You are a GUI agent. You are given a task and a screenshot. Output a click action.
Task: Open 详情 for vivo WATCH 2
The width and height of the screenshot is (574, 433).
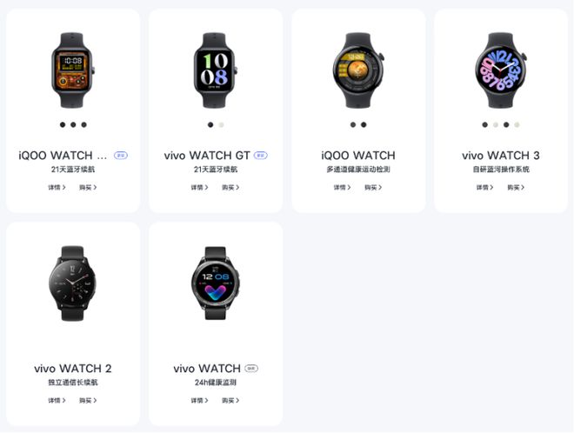click(57, 401)
